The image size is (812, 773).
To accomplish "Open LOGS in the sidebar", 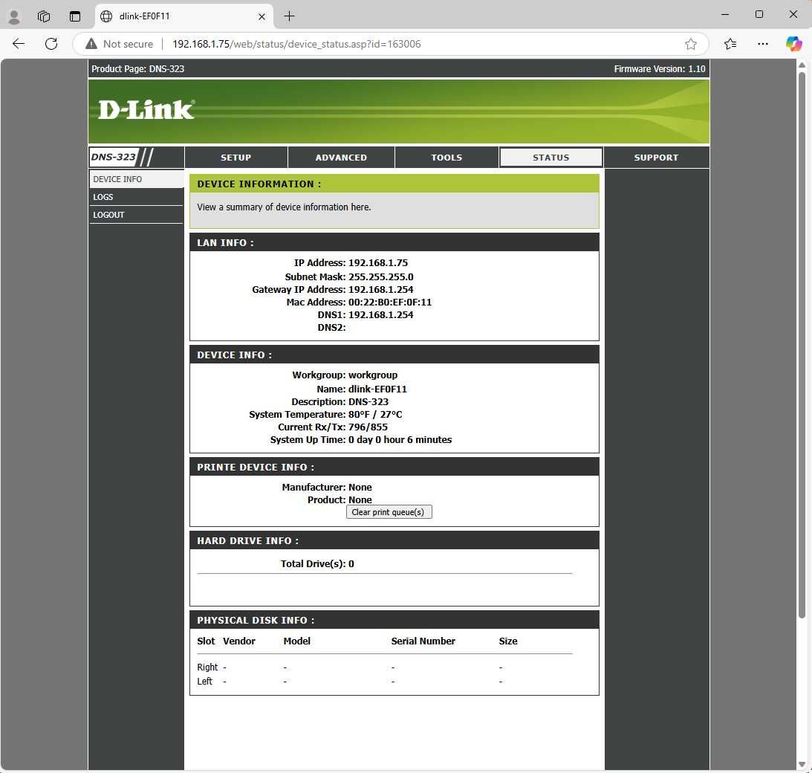I will click(x=136, y=197).
